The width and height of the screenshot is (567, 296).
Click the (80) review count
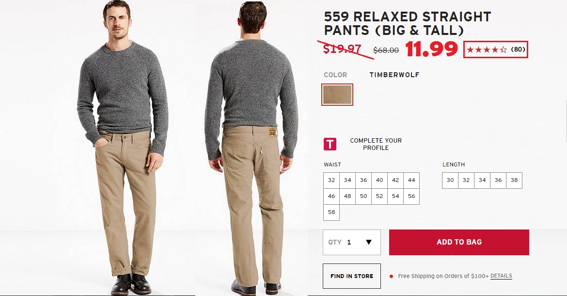coord(518,49)
